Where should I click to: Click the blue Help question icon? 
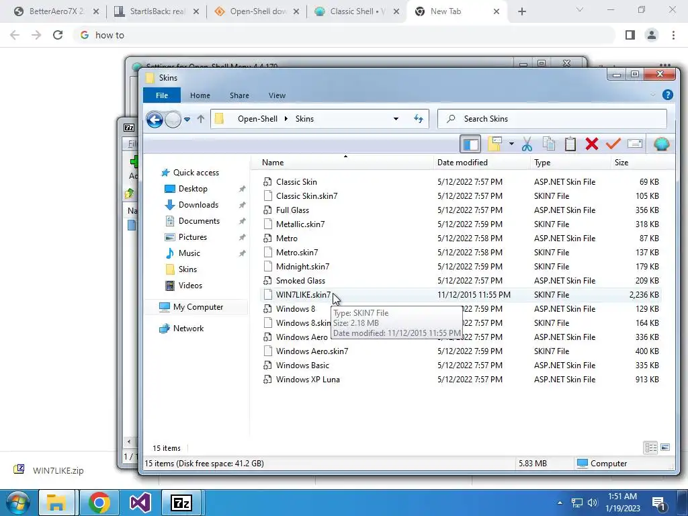(667, 95)
